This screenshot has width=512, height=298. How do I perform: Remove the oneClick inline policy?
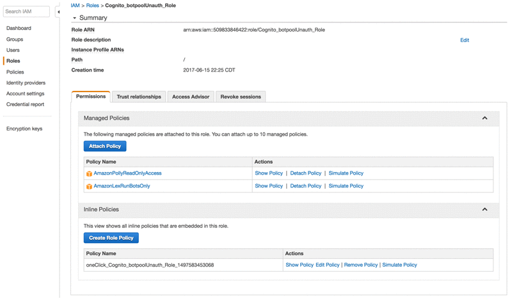tap(361, 265)
